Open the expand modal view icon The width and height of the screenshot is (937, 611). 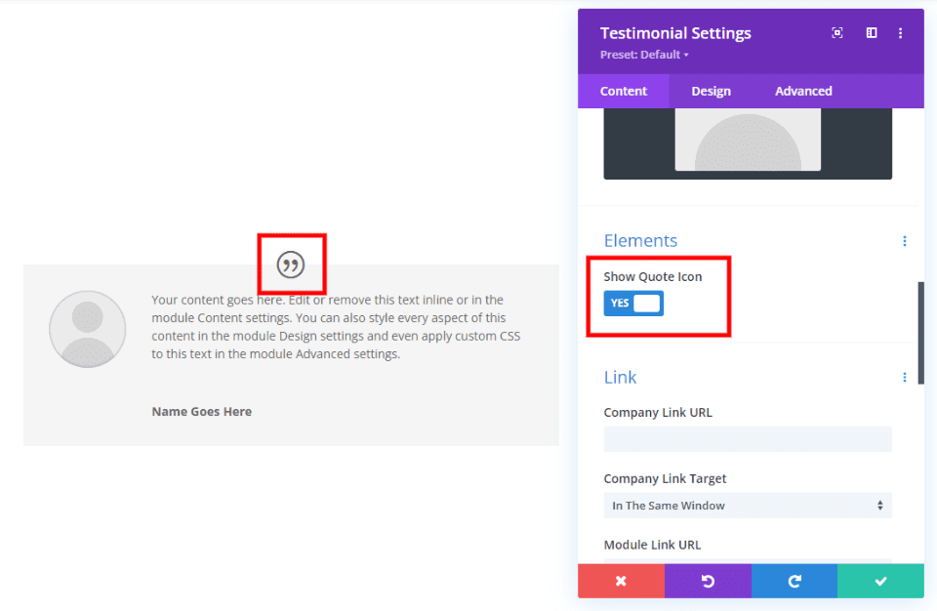tap(836, 32)
